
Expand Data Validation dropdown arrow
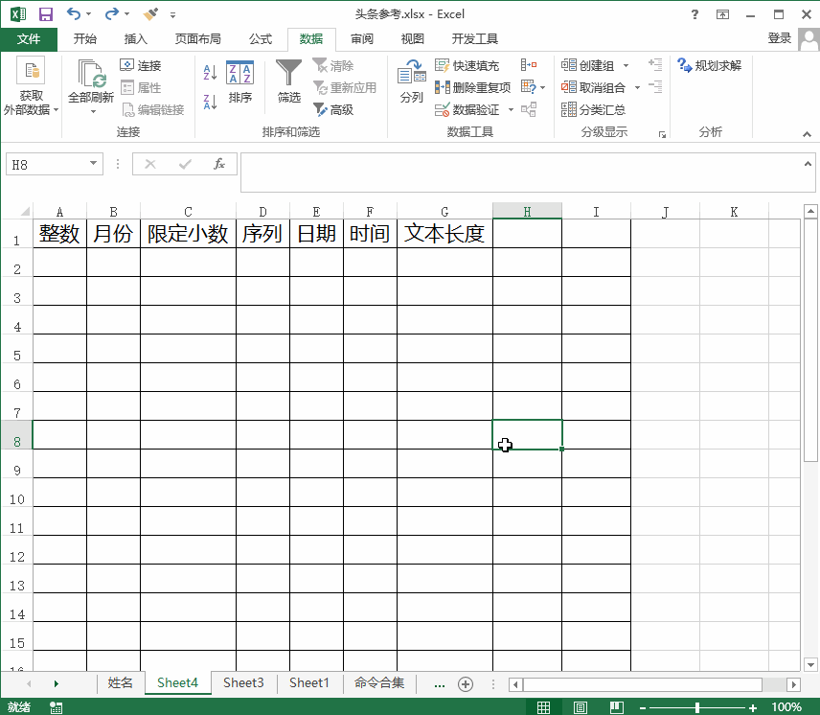[511, 109]
